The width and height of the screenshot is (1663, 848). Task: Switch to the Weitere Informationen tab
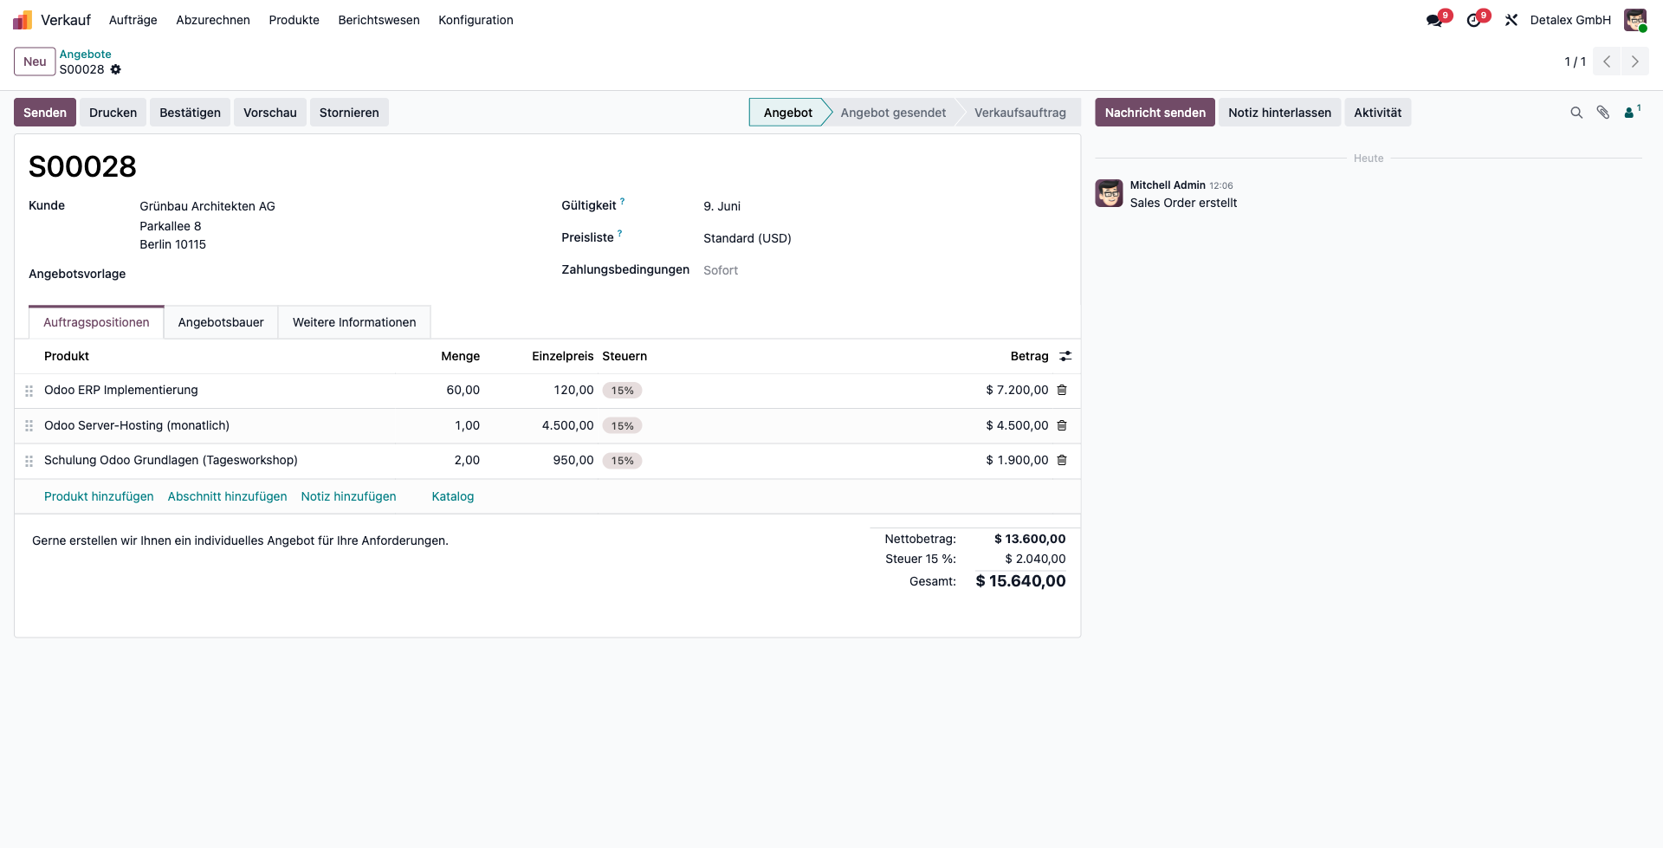point(354,322)
